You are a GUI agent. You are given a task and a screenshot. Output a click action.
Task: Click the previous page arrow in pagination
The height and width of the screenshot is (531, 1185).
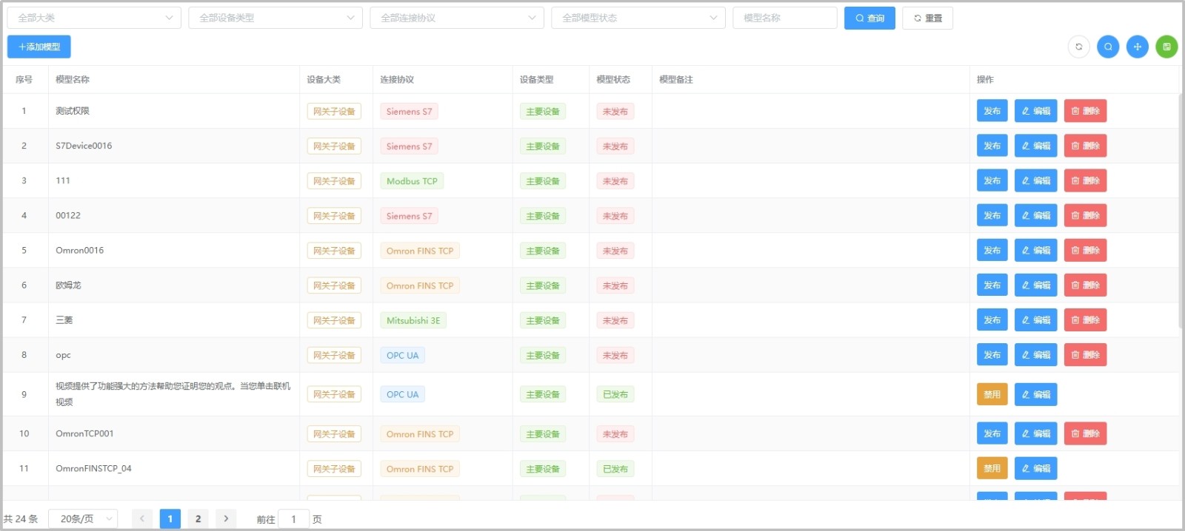(142, 518)
